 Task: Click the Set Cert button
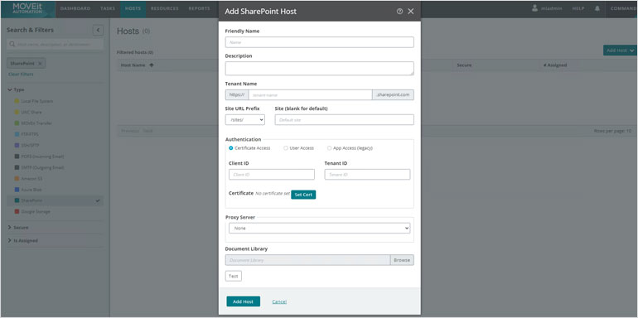click(303, 195)
